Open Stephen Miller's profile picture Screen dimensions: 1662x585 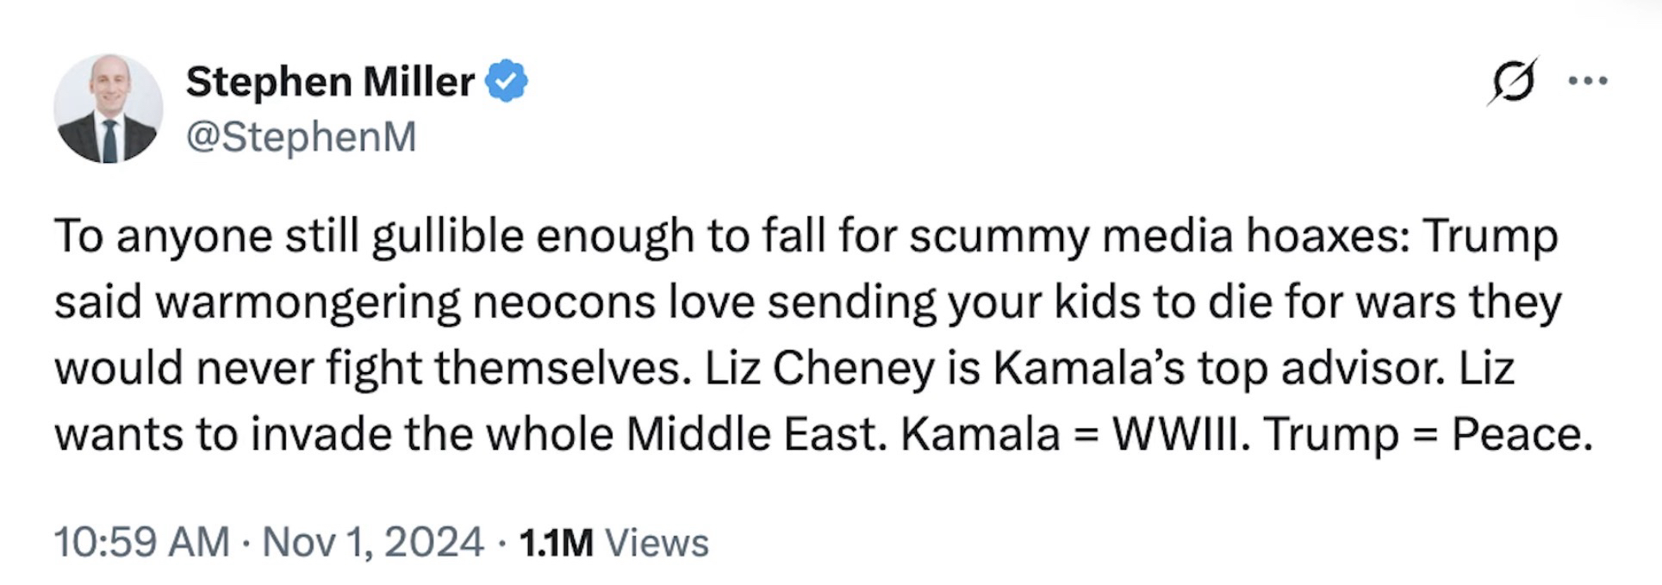109,109
